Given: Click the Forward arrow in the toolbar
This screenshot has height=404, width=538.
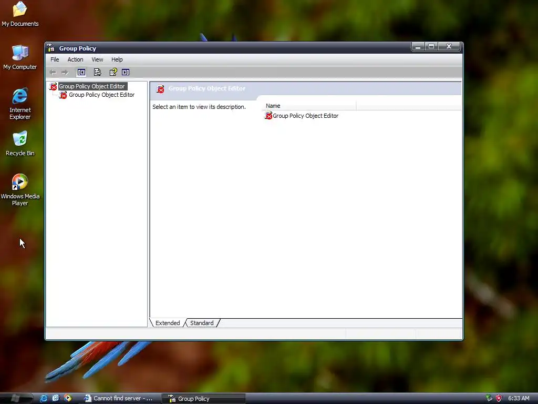Looking at the screenshot, I should tap(65, 72).
